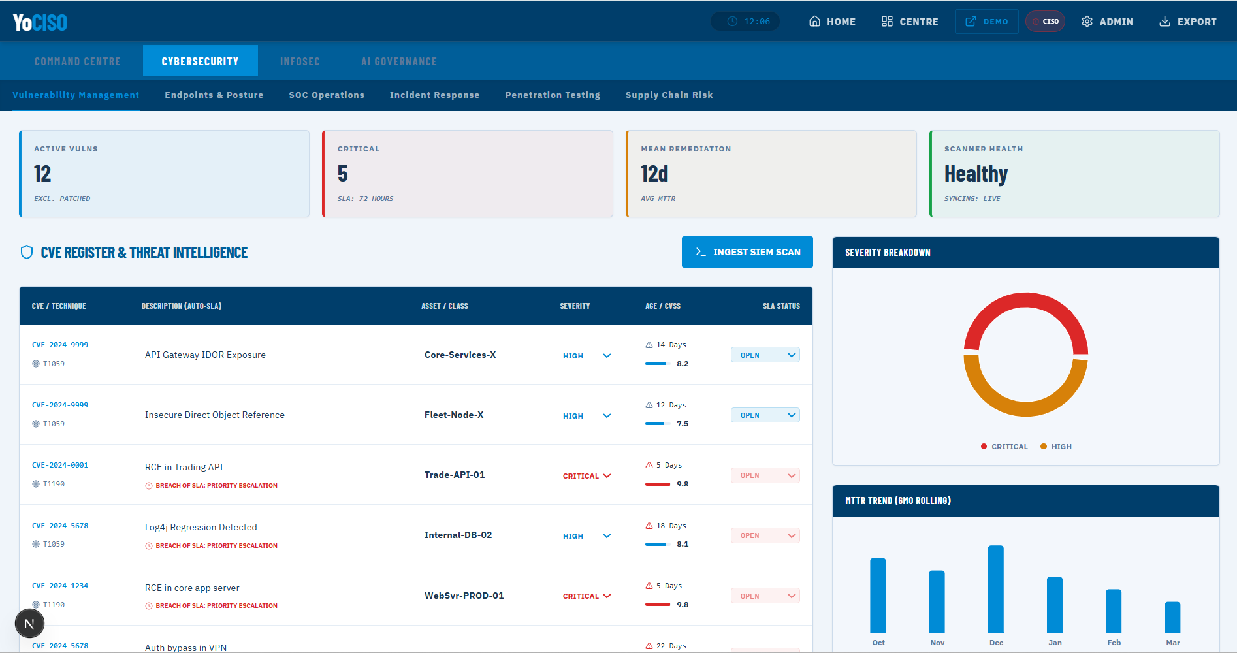Toggle the CISO role pill
The width and height of the screenshot is (1237, 653).
click(x=1045, y=22)
